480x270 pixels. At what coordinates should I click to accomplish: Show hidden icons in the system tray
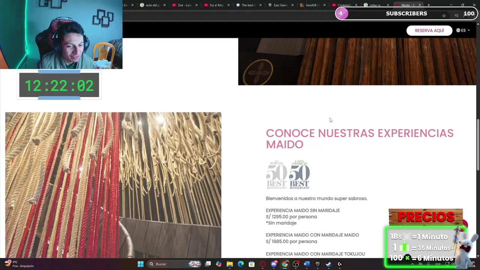pos(412,264)
